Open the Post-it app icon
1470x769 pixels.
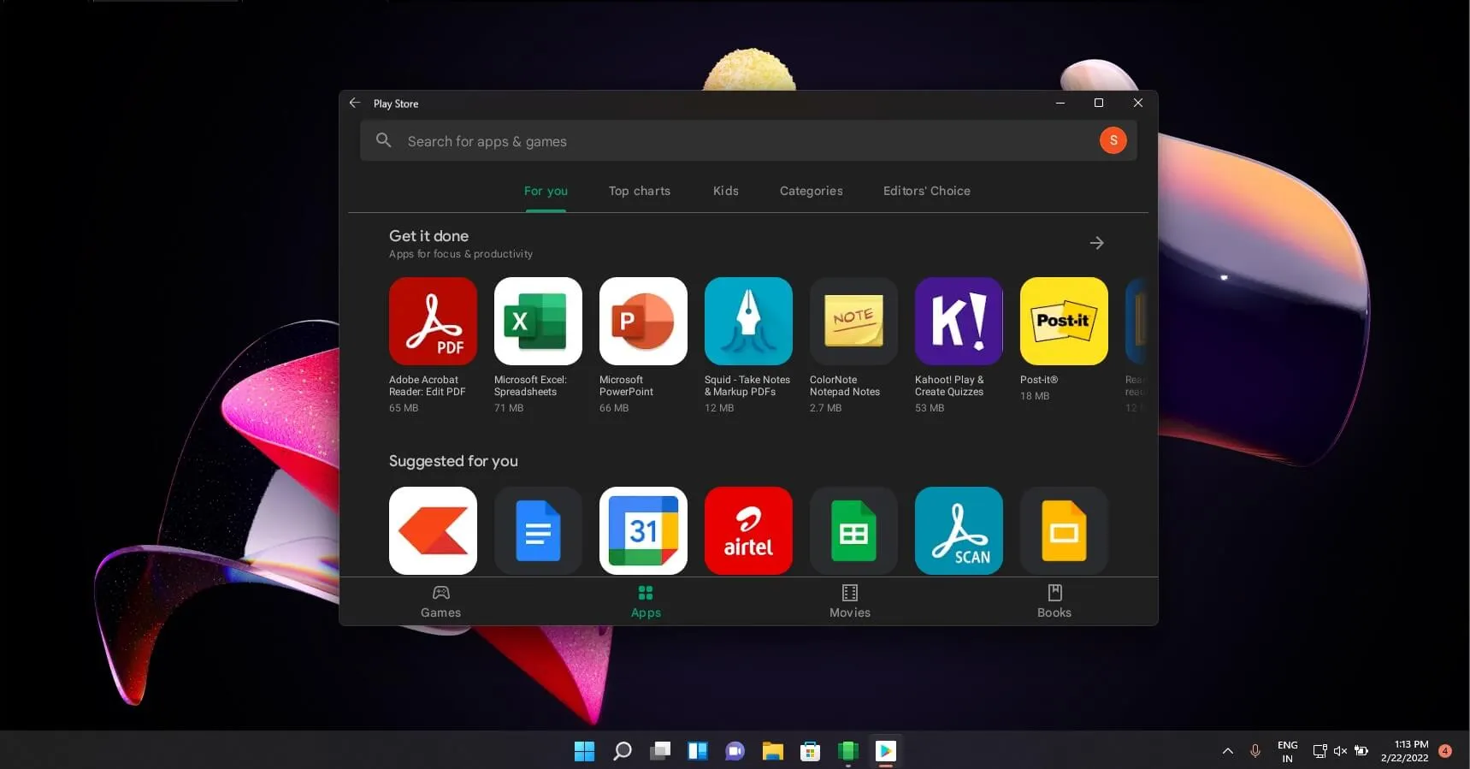pyautogui.click(x=1064, y=321)
